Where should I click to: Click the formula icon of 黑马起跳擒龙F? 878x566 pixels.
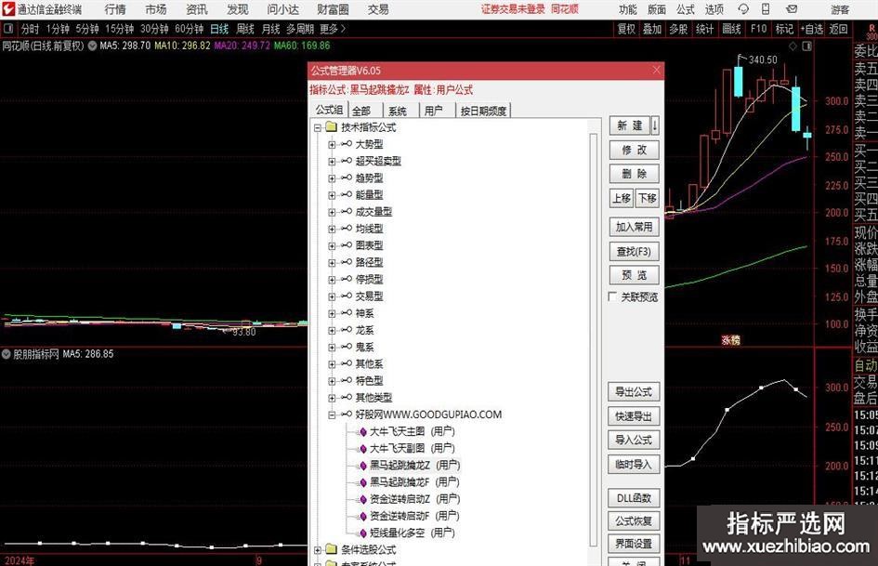(x=363, y=482)
